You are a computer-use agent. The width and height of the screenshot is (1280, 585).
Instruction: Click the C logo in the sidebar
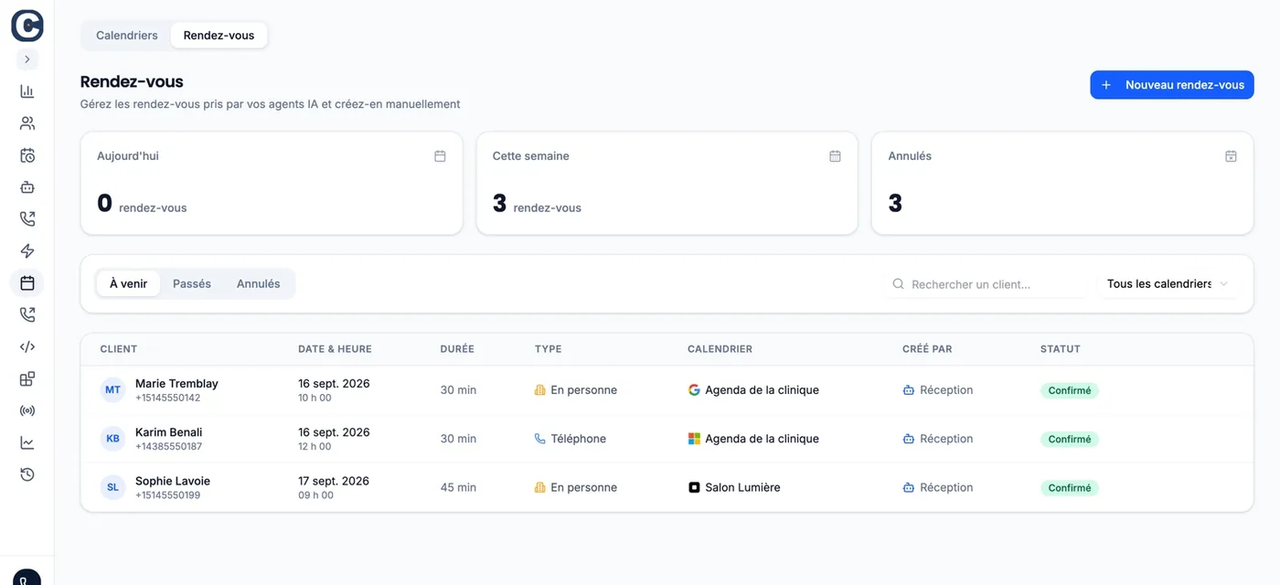[27, 26]
